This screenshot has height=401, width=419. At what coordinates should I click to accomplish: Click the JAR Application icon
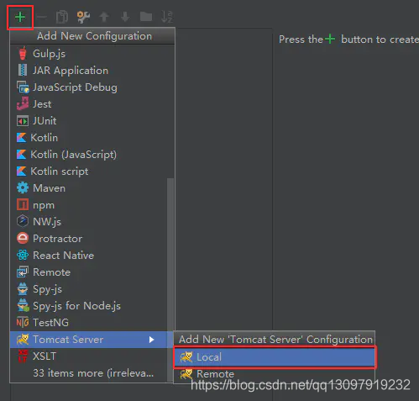pos(23,70)
